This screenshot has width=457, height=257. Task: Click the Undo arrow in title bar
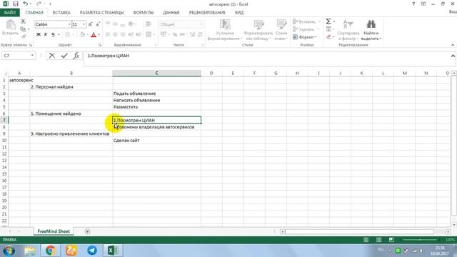26,4
